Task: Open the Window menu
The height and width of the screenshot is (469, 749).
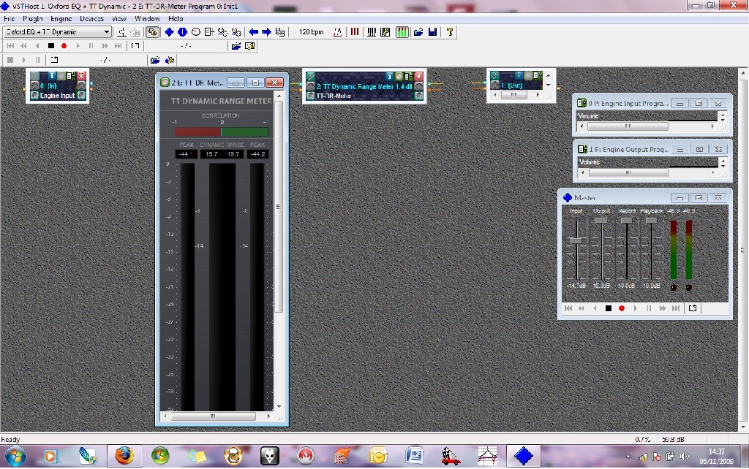Action: point(147,18)
